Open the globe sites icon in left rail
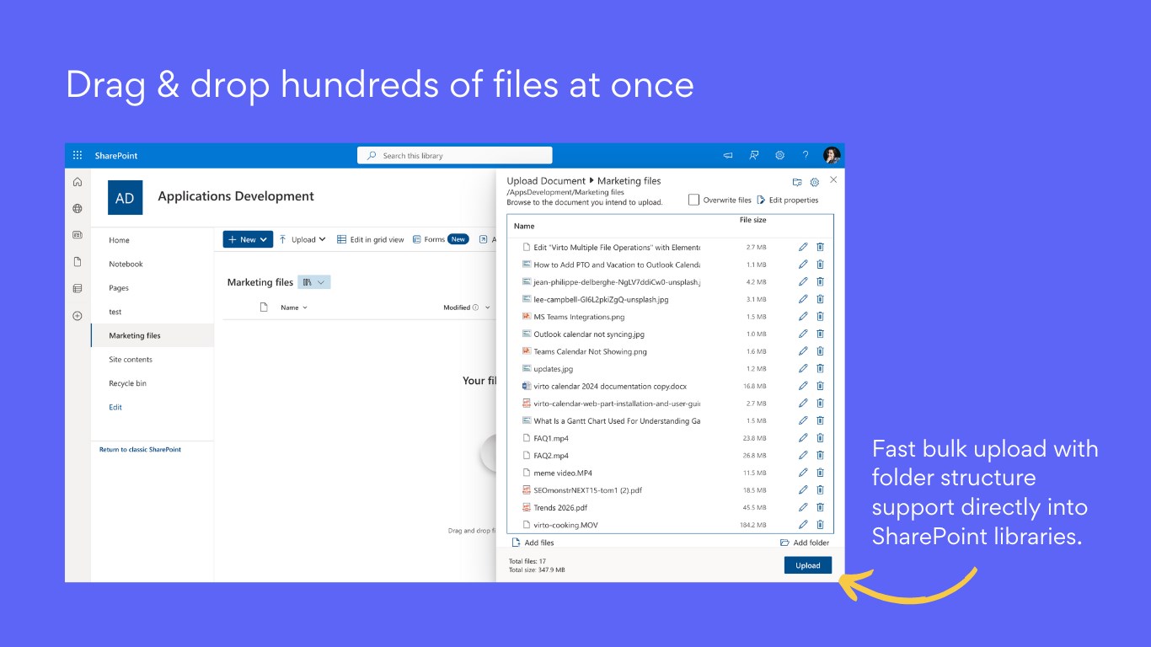The height and width of the screenshot is (647, 1151). 78,208
